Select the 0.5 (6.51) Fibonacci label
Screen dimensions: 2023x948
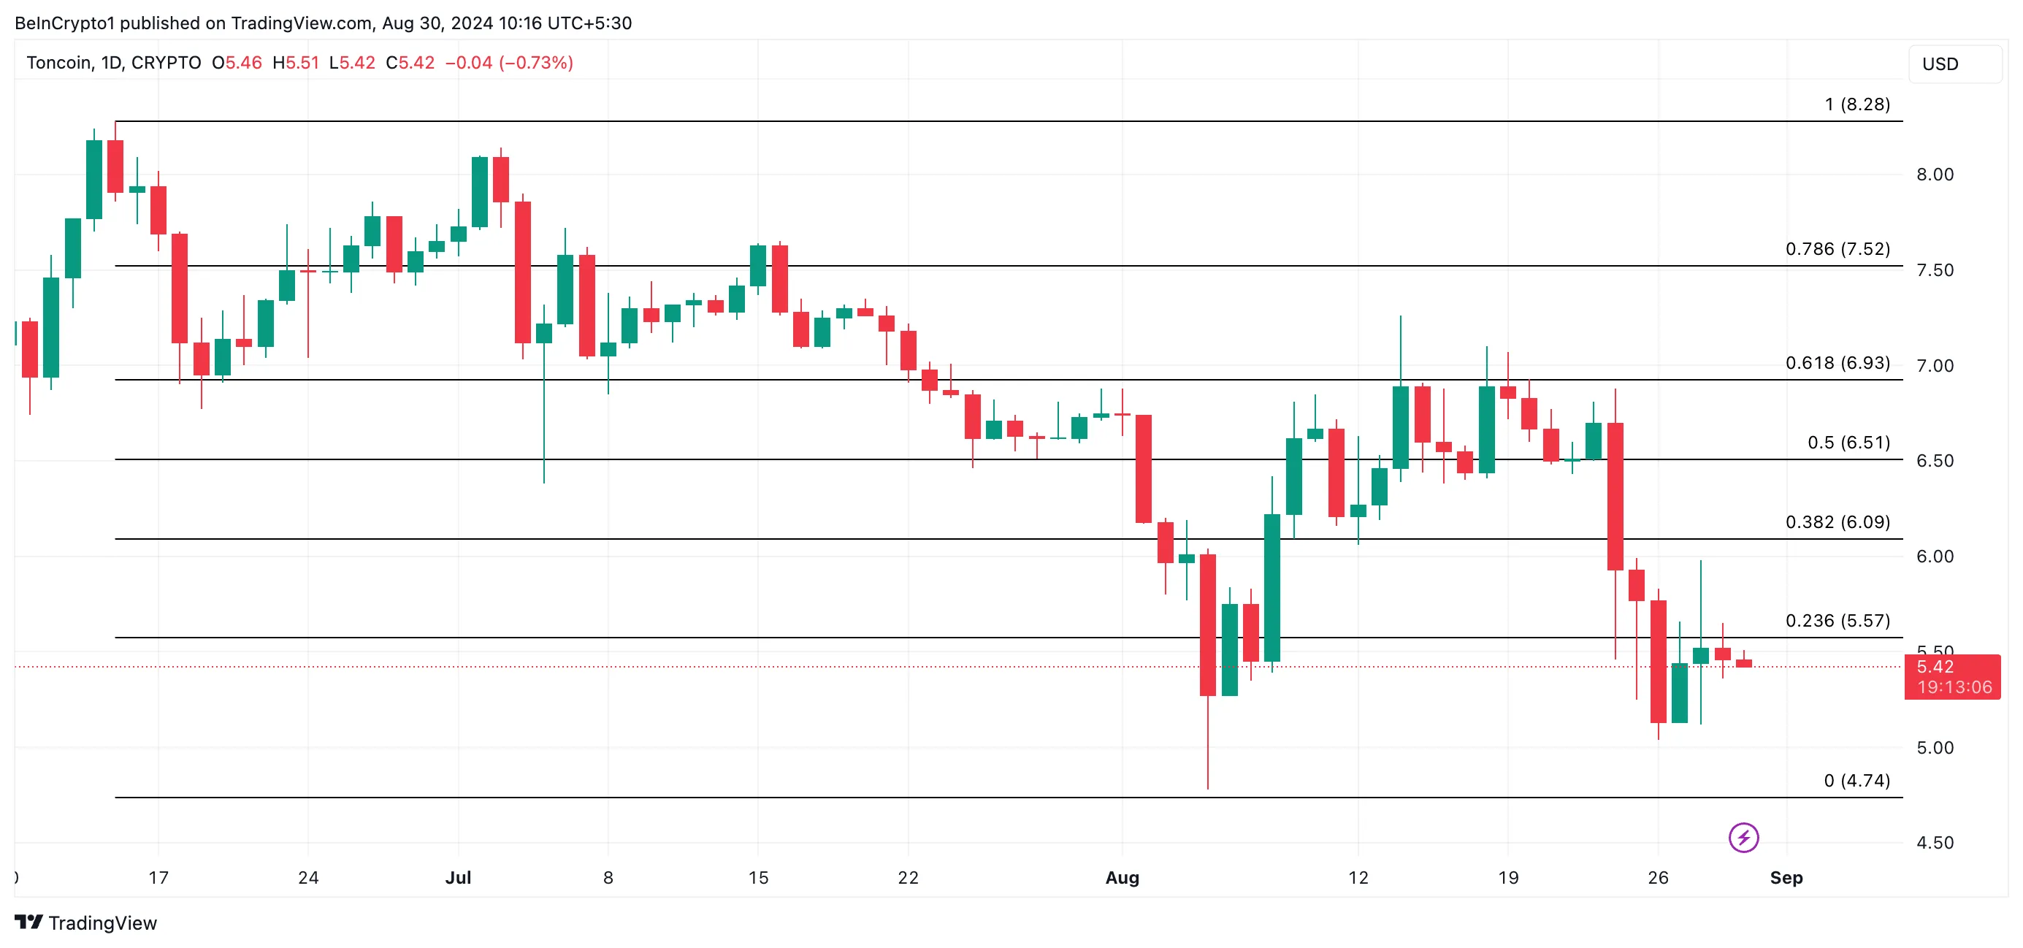point(1848,442)
